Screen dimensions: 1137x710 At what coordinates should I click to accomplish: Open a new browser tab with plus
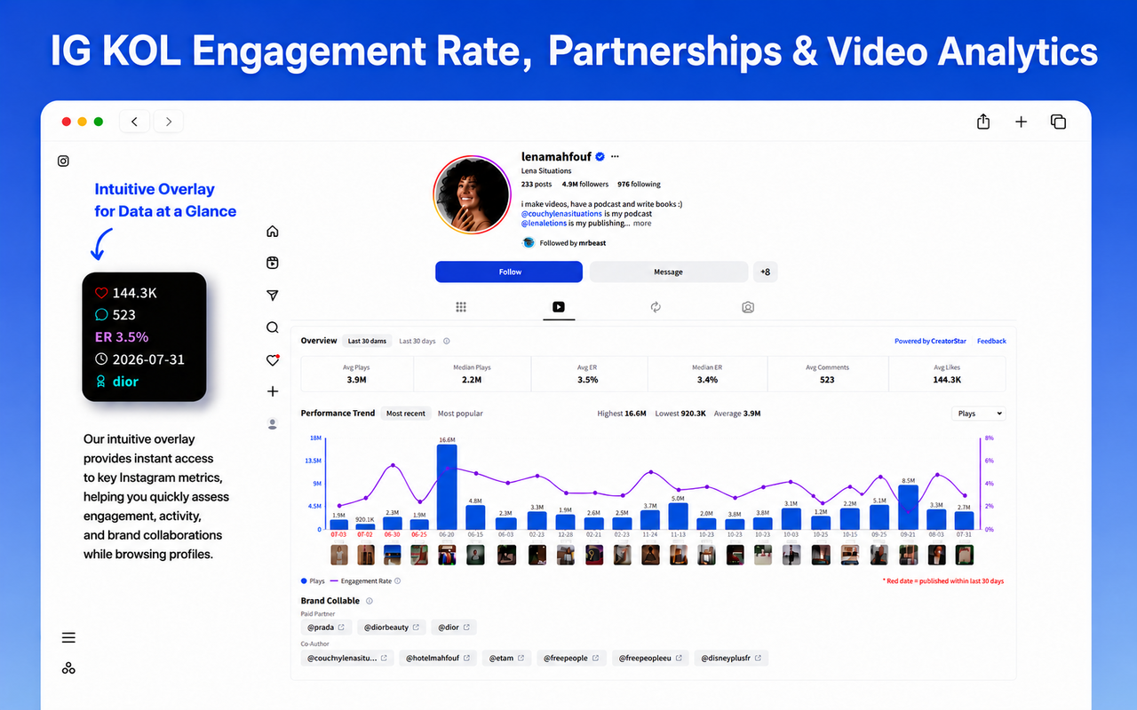pos(1022,122)
